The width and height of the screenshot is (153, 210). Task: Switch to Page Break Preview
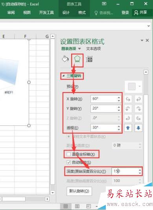click(88, 206)
